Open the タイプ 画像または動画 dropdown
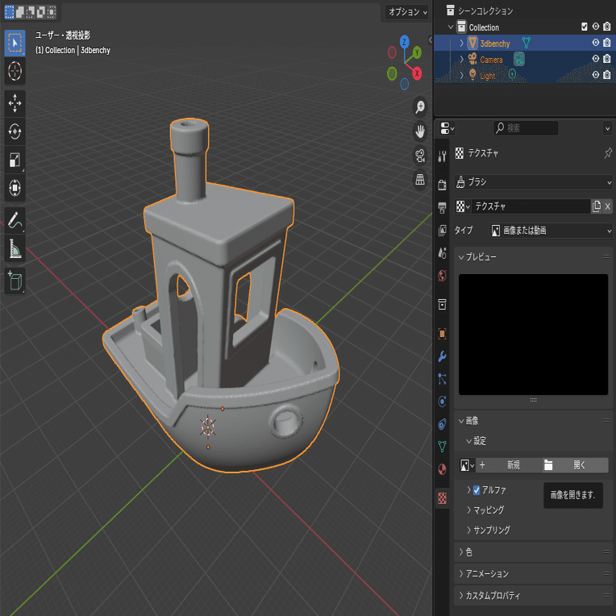Image resolution: width=616 pixels, height=616 pixels. (x=551, y=231)
